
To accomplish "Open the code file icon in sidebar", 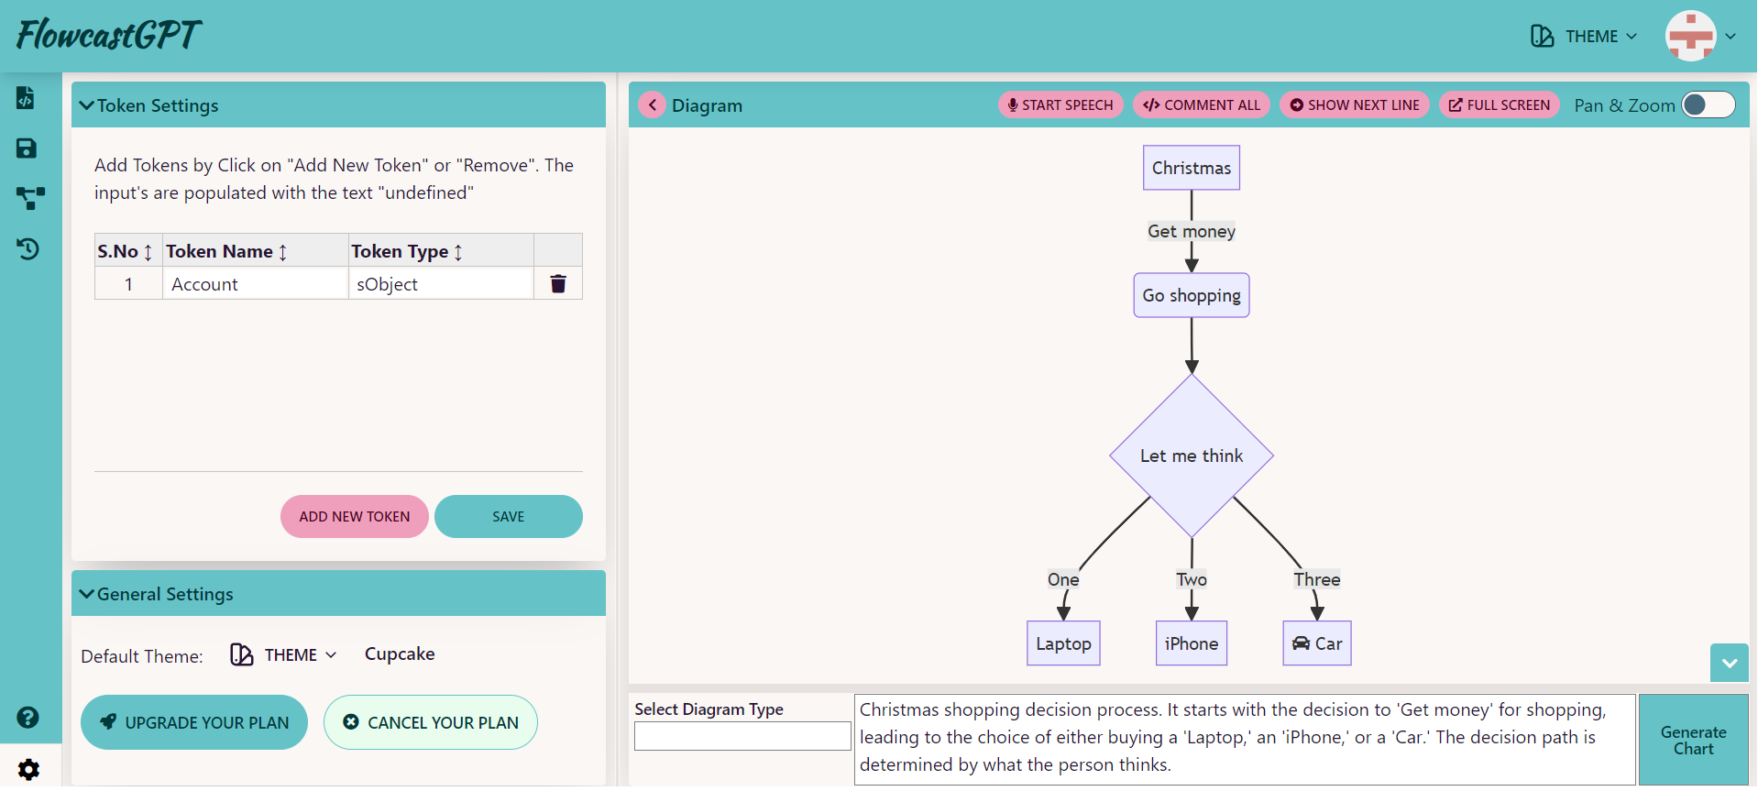I will pos(27,98).
